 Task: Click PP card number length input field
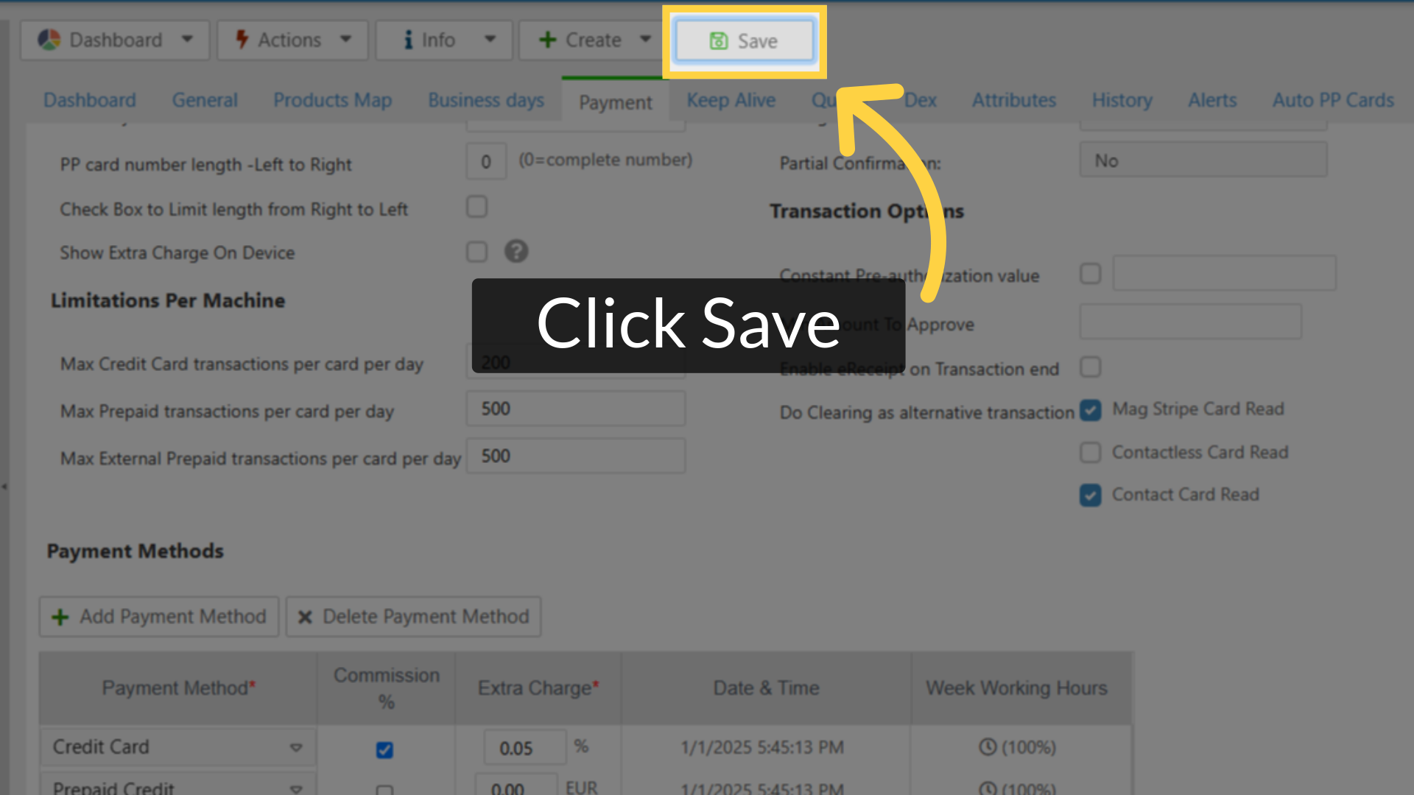coord(486,161)
